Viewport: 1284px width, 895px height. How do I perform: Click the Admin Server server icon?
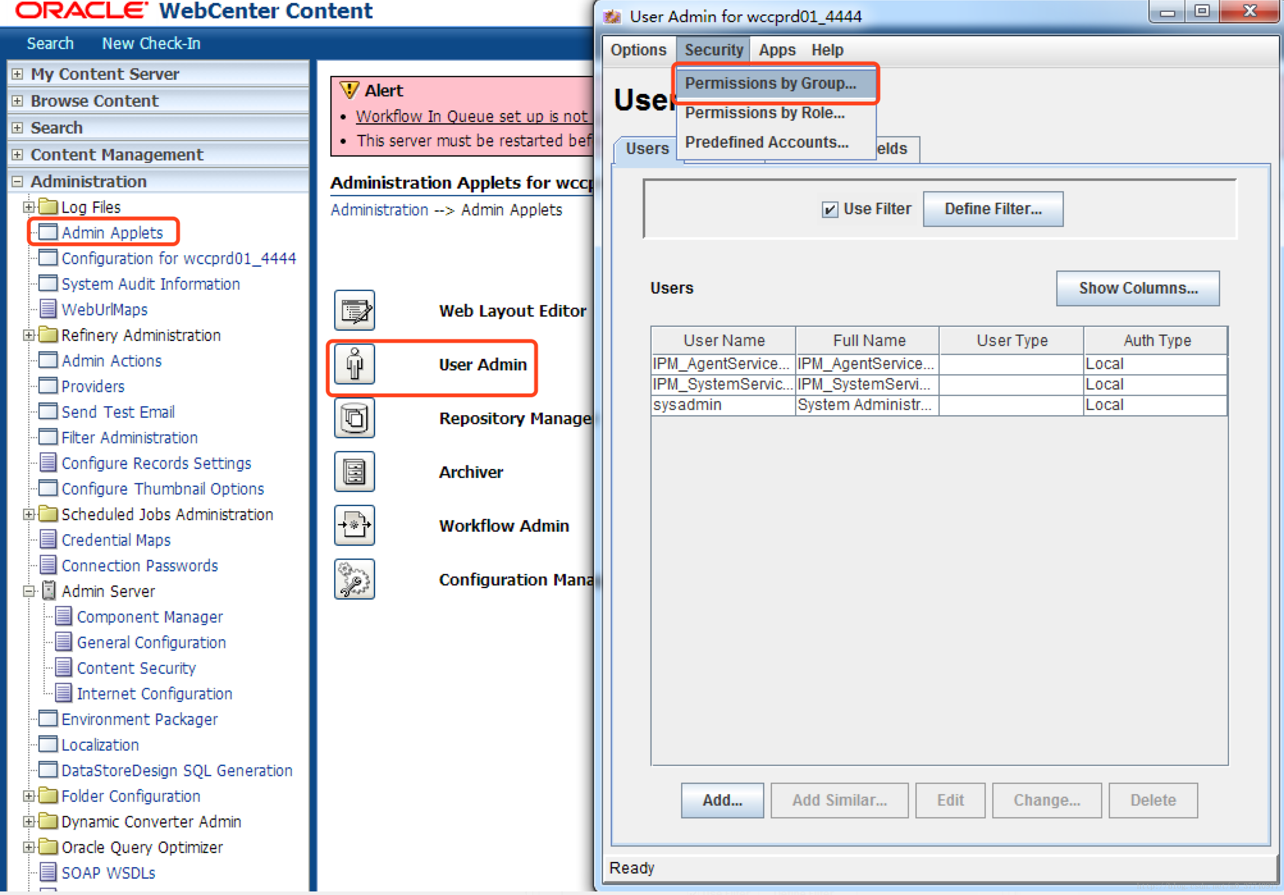49,591
